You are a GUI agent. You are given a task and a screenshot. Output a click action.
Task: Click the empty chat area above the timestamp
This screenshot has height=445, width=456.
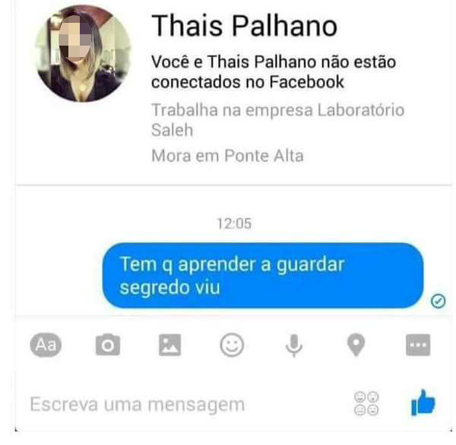[x=234, y=201]
